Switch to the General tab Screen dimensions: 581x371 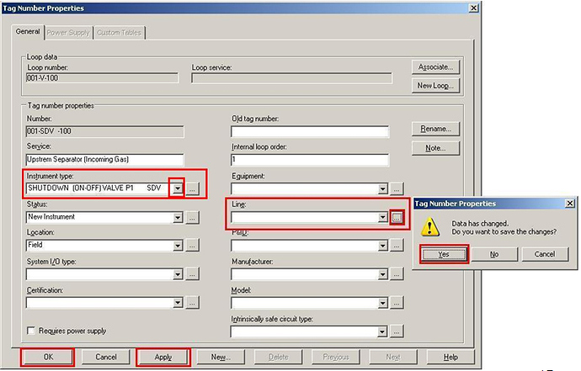click(x=28, y=32)
